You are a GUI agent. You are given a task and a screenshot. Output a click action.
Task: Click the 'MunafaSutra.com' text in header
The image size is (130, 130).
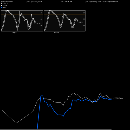(112, 2)
